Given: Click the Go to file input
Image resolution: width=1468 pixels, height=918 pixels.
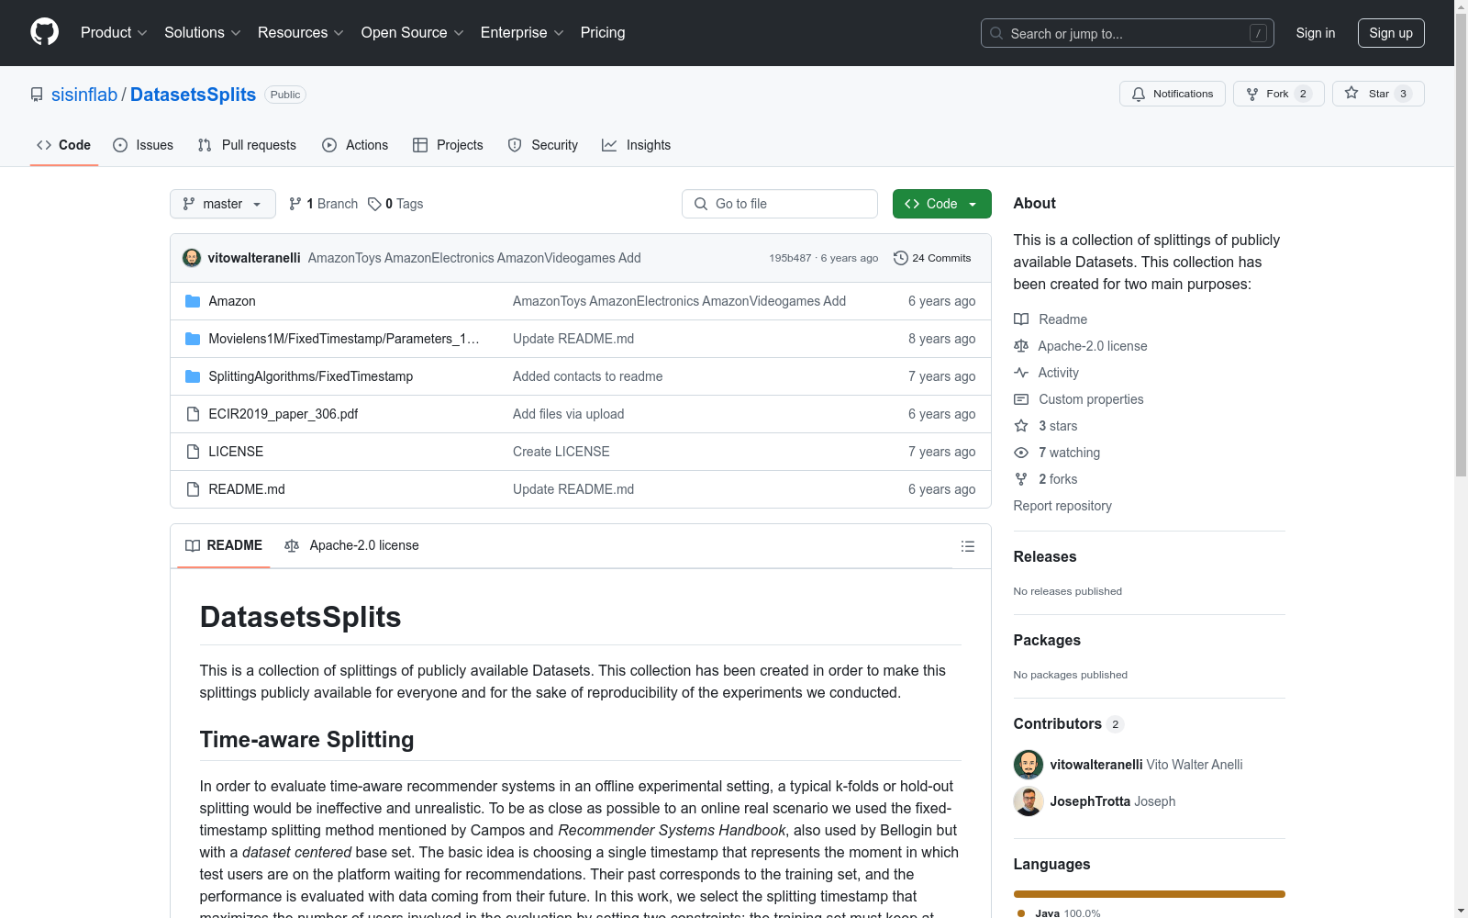Looking at the screenshot, I should pyautogui.click(x=780, y=204).
